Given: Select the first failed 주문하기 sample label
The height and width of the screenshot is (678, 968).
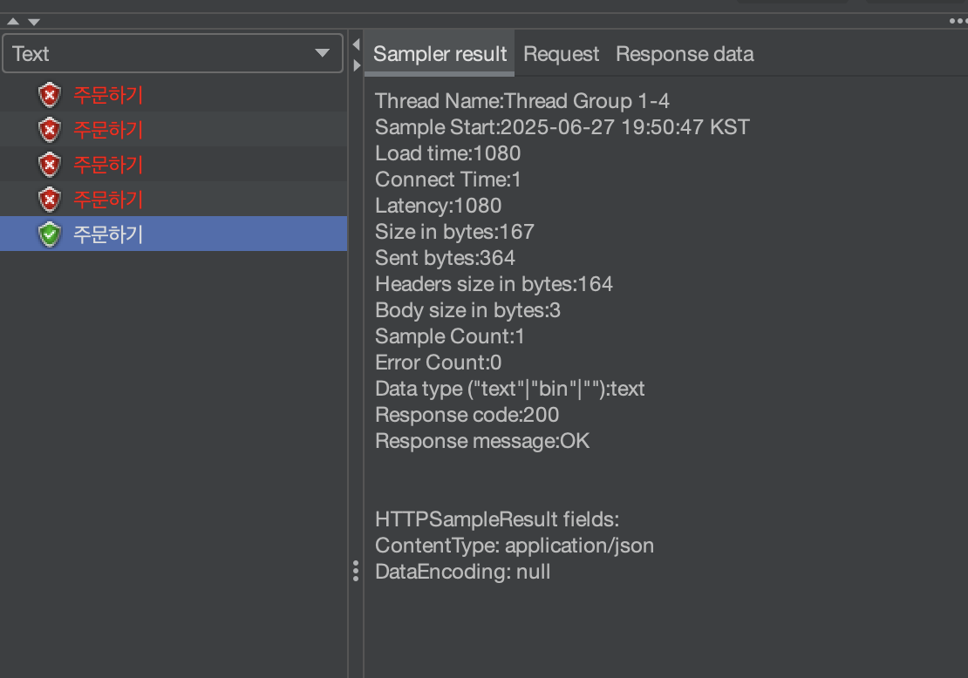Looking at the screenshot, I should click(108, 95).
